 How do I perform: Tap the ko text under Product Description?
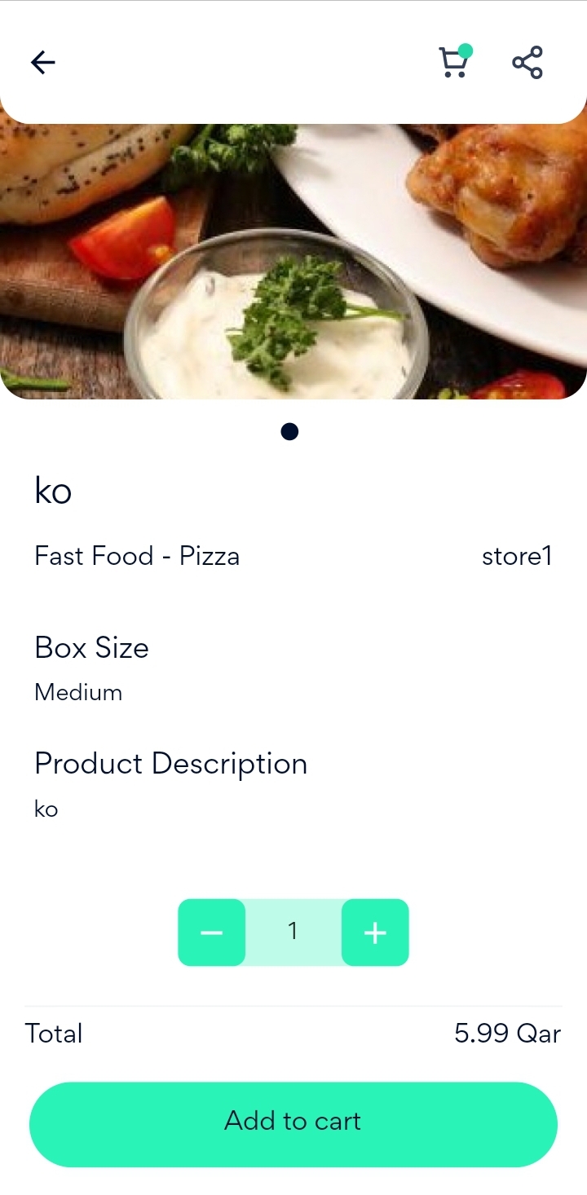[x=46, y=809]
